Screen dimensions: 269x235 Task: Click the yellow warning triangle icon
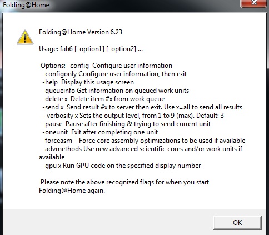[25, 37]
